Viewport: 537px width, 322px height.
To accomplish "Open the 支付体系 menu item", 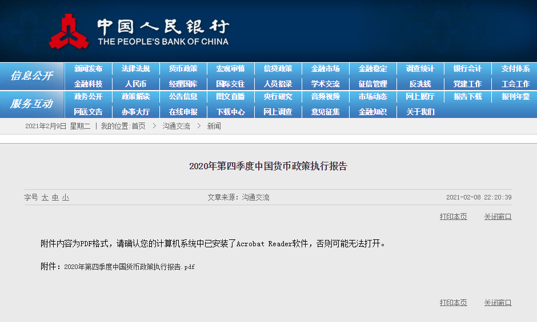I will click(x=515, y=68).
